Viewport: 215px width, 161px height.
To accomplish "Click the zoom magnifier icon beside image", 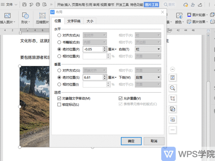I will [x=172, y=88].
